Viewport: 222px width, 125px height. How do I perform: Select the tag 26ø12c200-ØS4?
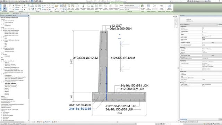pos(121,28)
